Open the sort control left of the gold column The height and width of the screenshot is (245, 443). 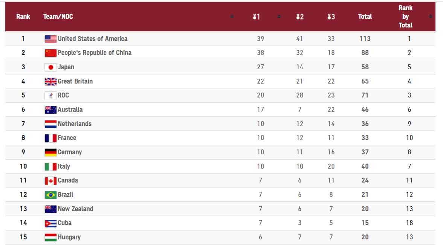click(232, 16)
